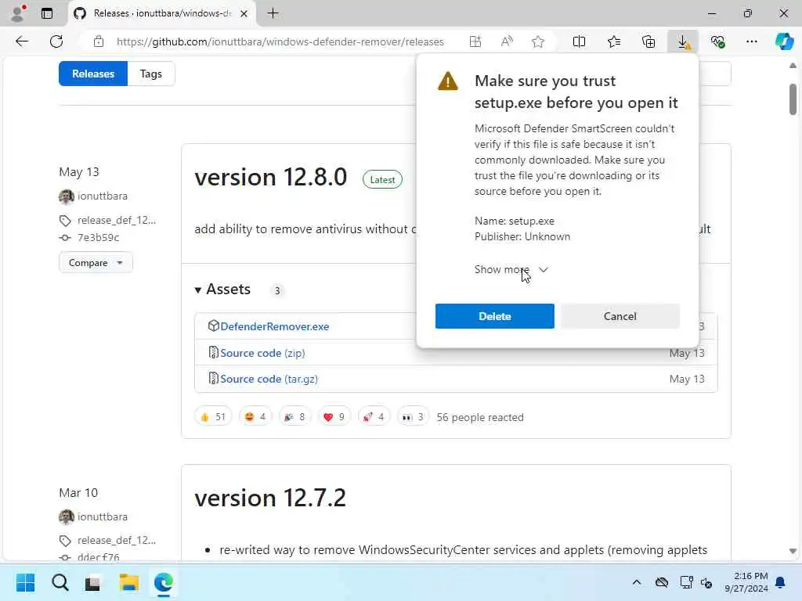Click the browser back arrow
Screen dimensions: 802x601
(21, 41)
